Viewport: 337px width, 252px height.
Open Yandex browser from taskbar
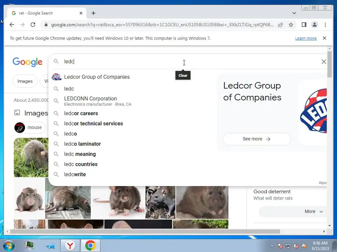pyautogui.click(x=70, y=245)
